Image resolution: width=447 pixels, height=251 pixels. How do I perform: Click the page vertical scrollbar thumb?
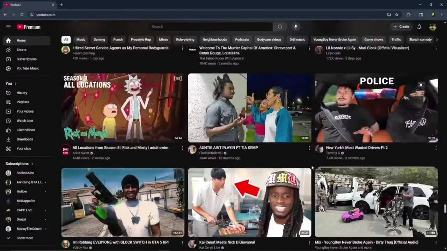click(445, 208)
